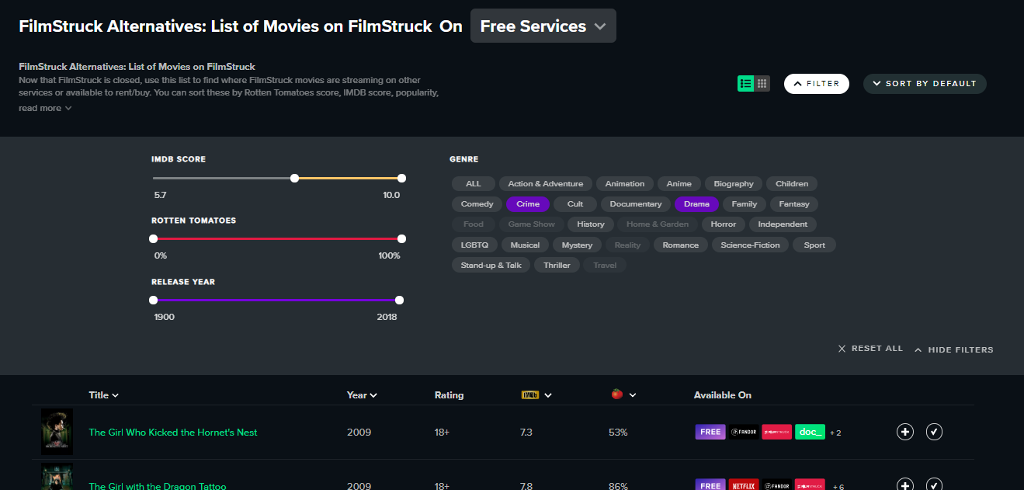Click the Rating column header
The height and width of the screenshot is (490, 1024).
(449, 394)
